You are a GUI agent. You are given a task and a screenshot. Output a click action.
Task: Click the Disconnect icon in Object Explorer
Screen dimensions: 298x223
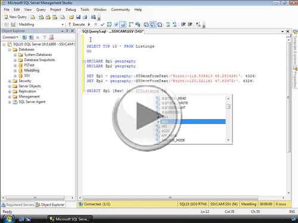tap(31, 37)
